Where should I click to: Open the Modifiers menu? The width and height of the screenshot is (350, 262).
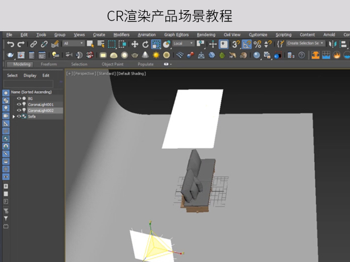[x=121, y=35]
